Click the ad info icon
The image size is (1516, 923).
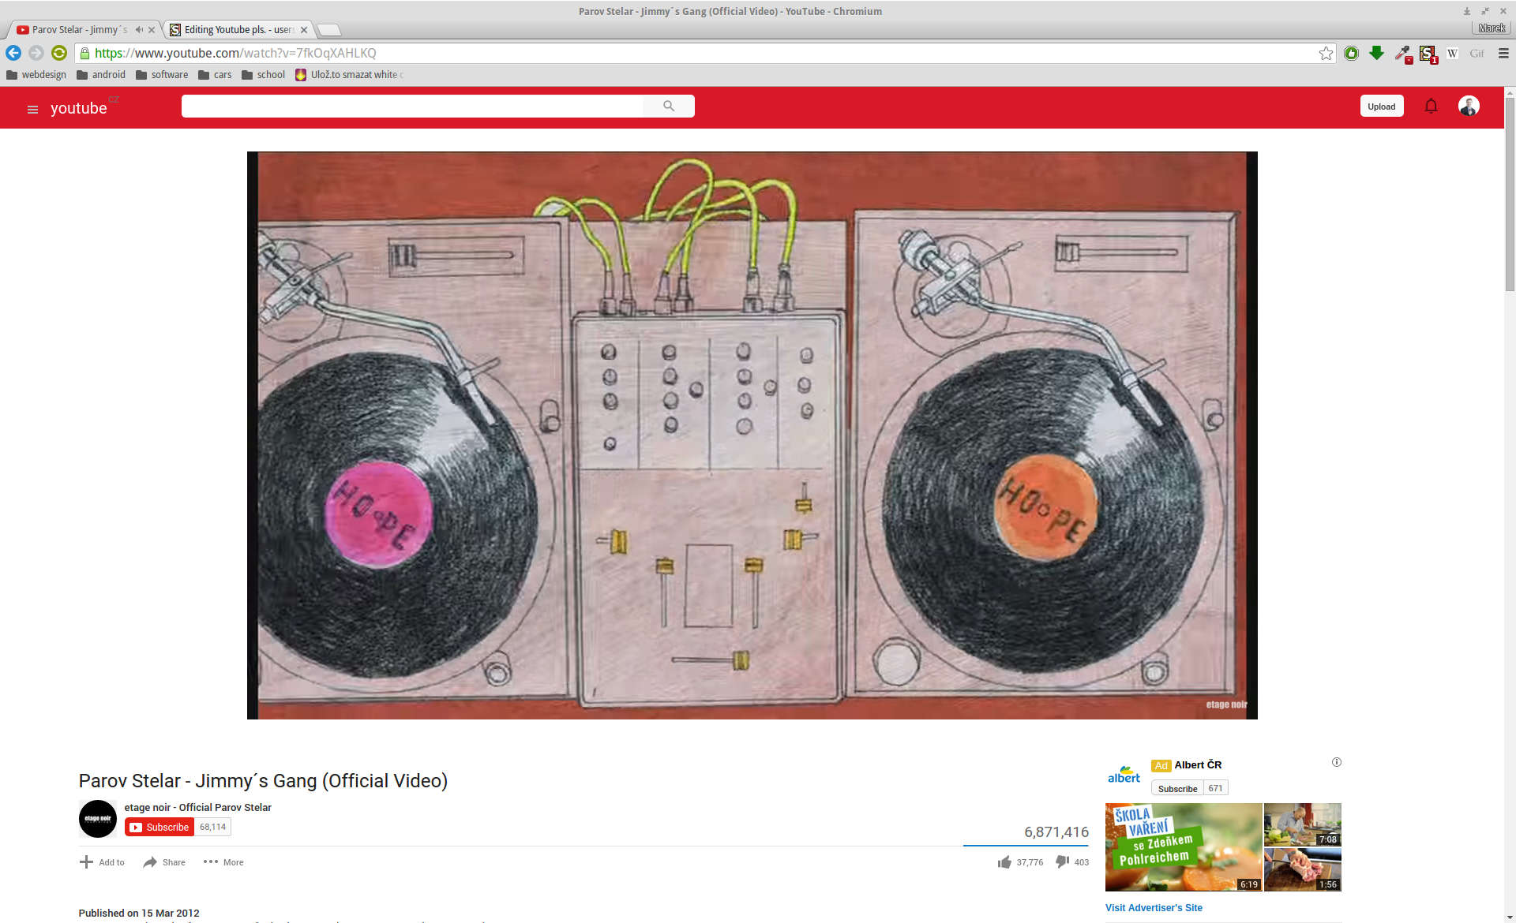[x=1337, y=762]
